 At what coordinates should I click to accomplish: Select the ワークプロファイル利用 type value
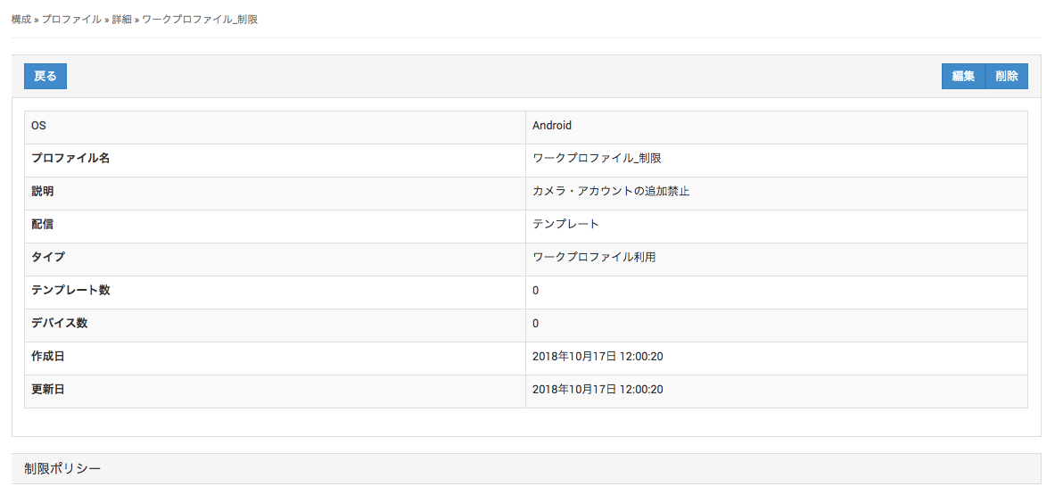click(594, 258)
